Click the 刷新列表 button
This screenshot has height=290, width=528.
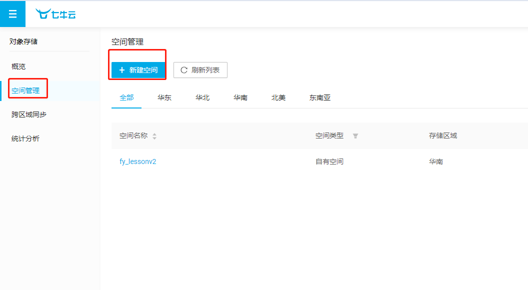click(x=200, y=70)
